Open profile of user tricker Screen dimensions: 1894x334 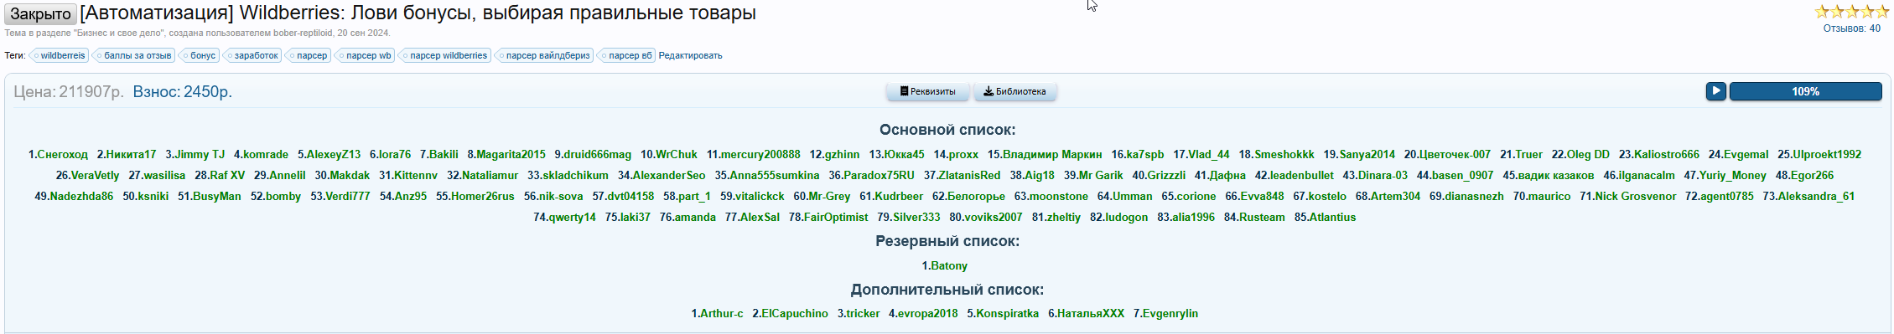[x=863, y=313]
